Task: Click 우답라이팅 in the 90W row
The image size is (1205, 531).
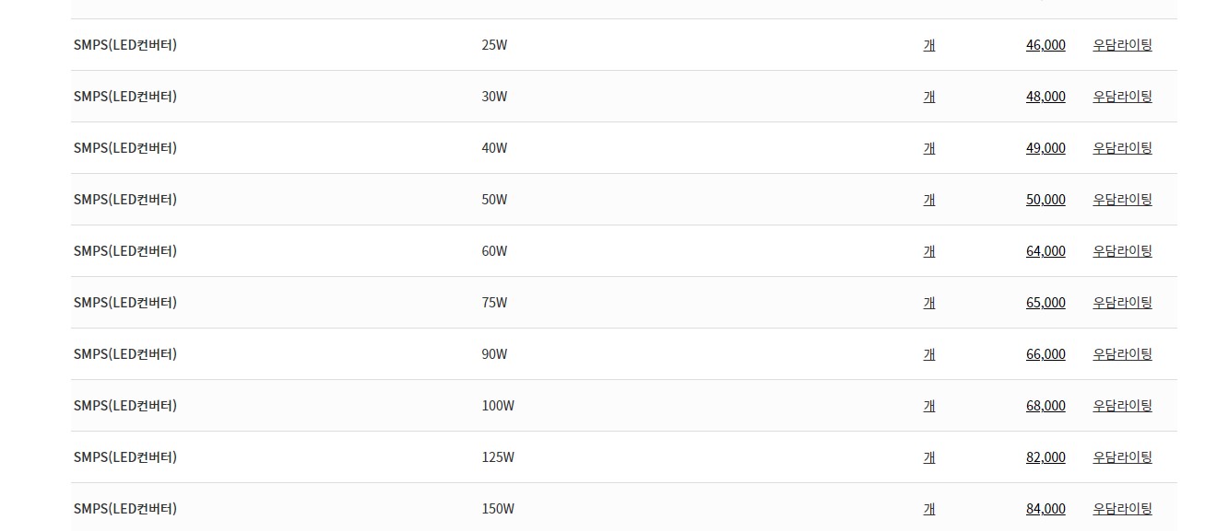Action: pos(1122,354)
